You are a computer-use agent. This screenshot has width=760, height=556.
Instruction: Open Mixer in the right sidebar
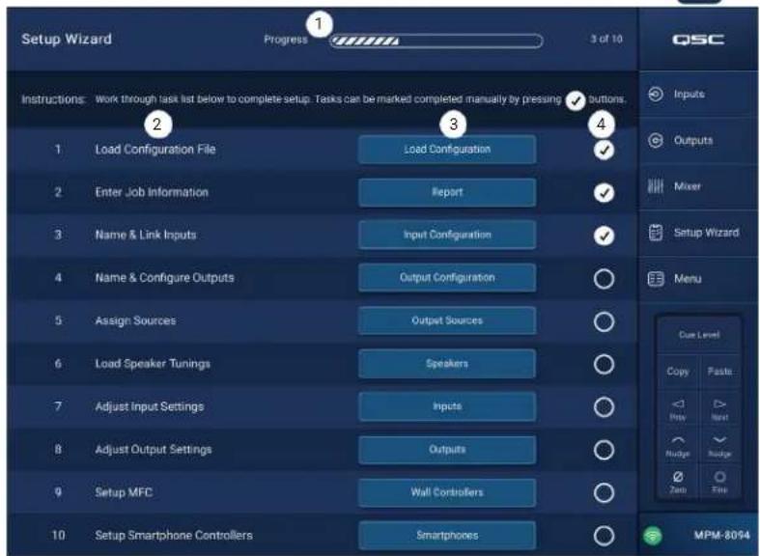tap(698, 186)
